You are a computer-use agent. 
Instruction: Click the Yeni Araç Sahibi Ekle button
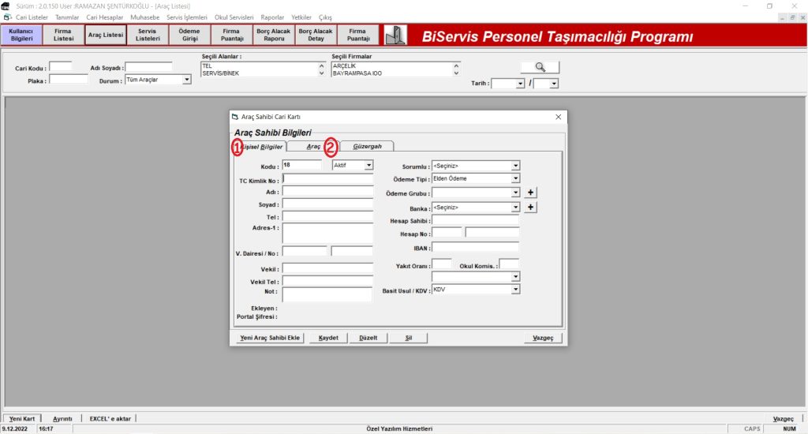coord(269,338)
